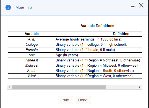Image resolution: width=149 pixels, height=108 pixels.
Task: Click the female/male binary variable definition
Action: coord(86,50)
